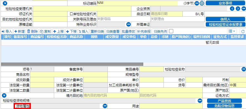Tick the checkbox after 归类先例

coord(171,31)
